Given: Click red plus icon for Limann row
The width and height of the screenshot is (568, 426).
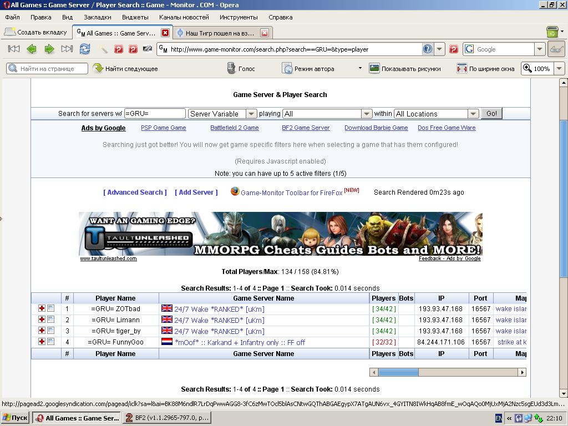Looking at the screenshot, I should coord(42,319).
